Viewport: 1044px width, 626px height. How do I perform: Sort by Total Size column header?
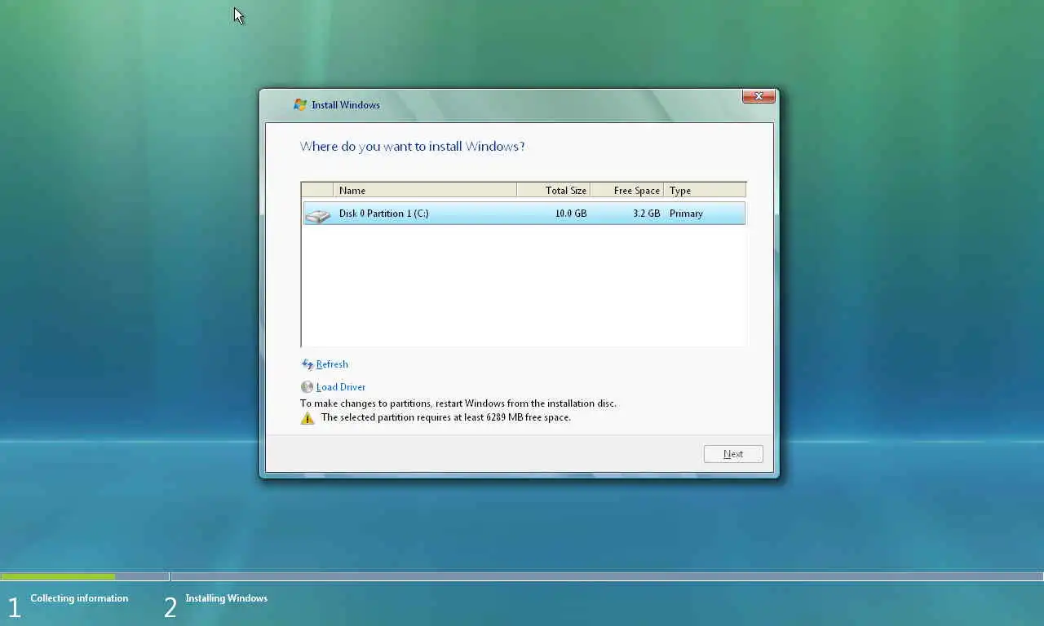[554, 190]
